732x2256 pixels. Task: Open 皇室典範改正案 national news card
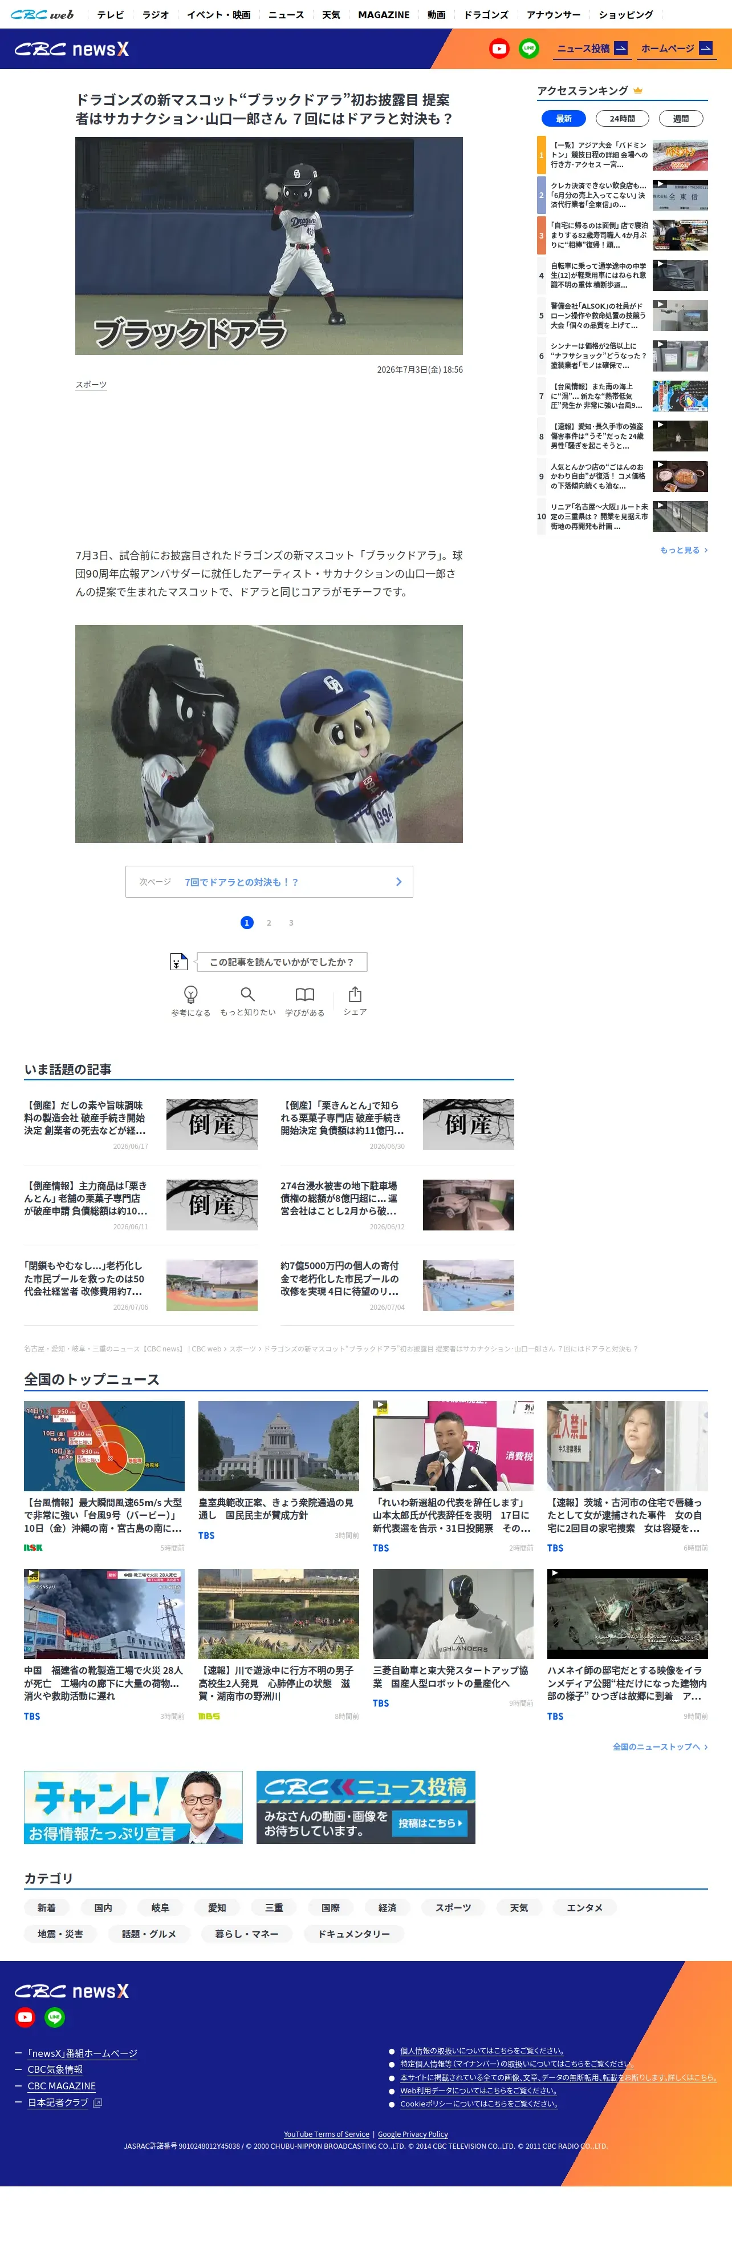point(278,1471)
